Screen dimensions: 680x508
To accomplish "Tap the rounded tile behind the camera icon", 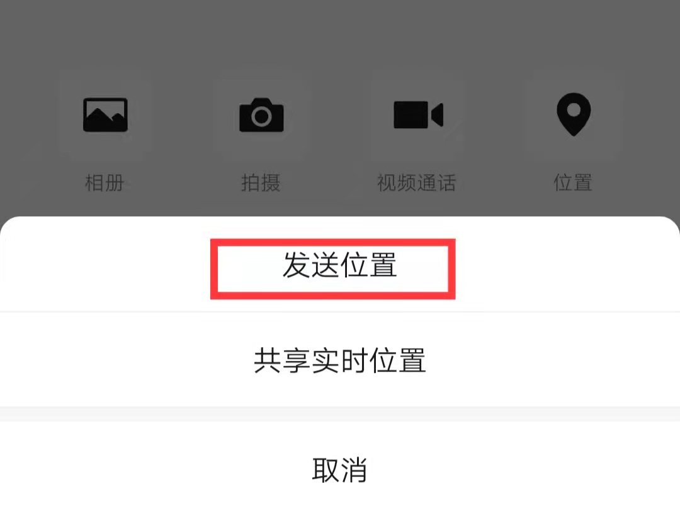I will [261, 115].
